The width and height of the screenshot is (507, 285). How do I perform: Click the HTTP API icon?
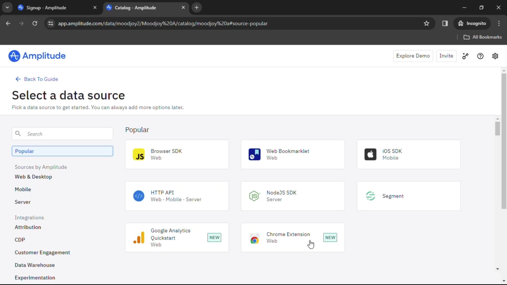[139, 196]
